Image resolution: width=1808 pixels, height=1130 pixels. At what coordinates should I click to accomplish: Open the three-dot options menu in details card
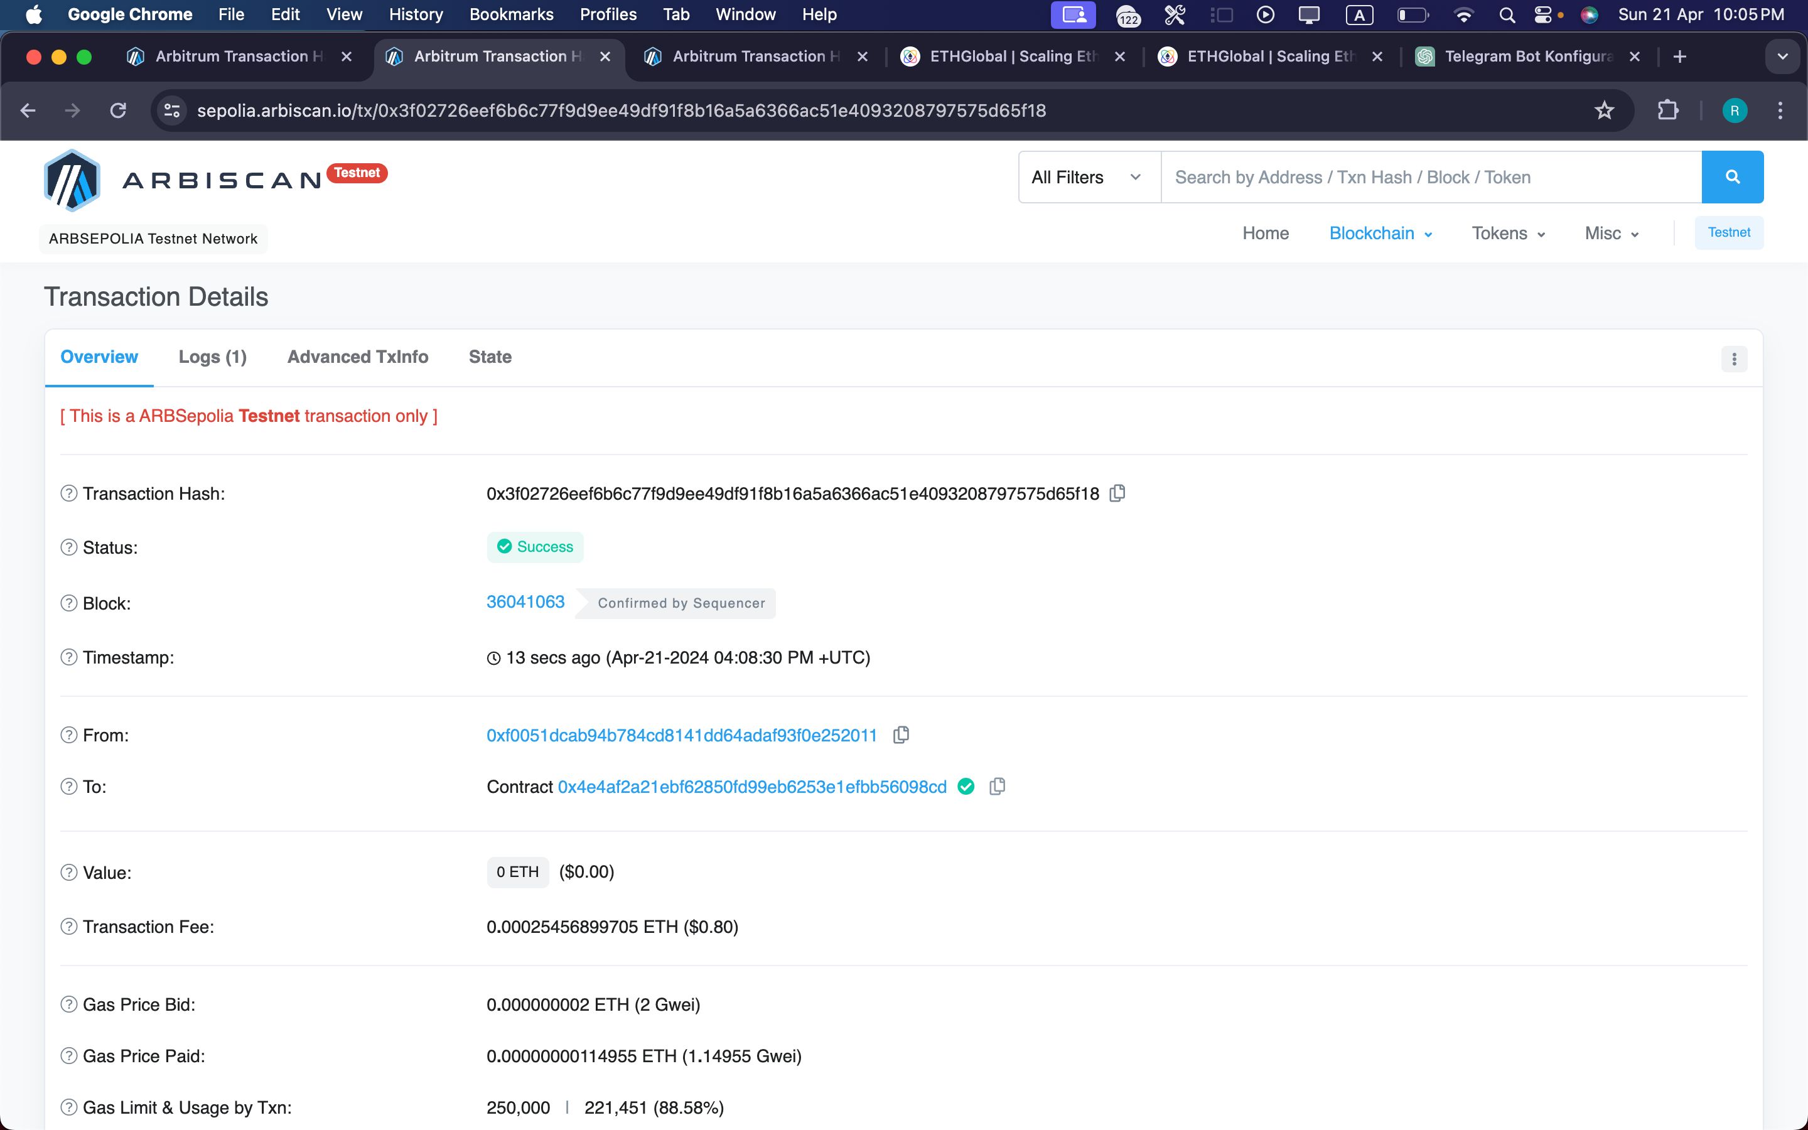click(x=1734, y=360)
